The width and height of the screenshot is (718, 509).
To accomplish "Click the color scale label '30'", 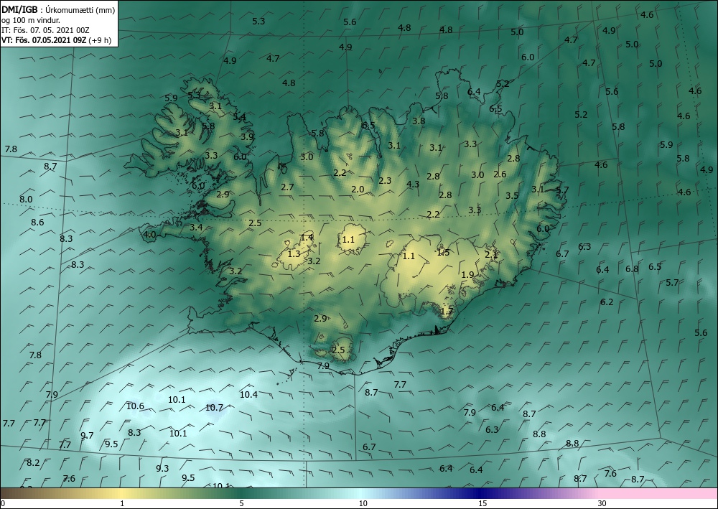I will coord(602,503).
